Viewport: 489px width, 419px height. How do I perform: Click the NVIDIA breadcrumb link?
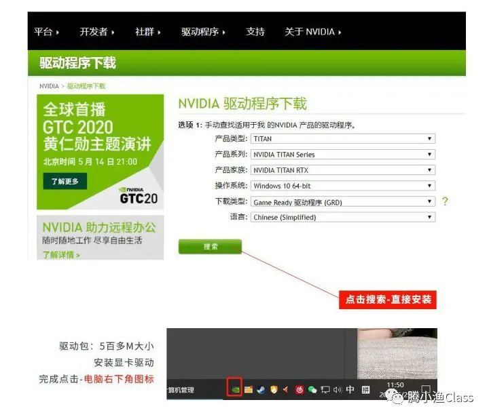(x=49, y=86)
